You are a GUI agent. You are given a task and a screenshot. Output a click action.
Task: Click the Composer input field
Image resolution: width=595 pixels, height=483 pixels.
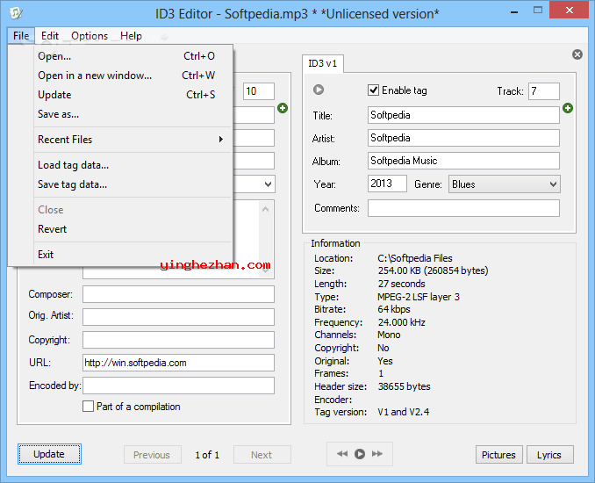click(178, 294)
